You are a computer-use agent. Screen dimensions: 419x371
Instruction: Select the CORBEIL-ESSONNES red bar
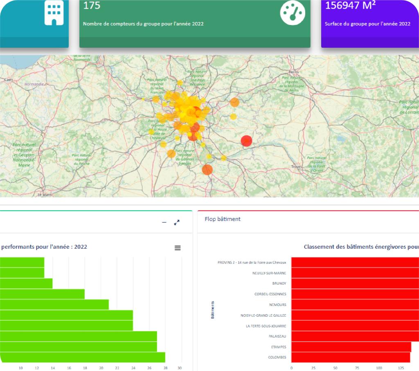click(x=355, y=294)
